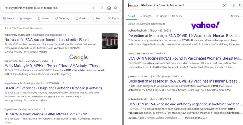Switch to Google Books filter
Screen dimensions: 243x125
(x=81, y=18)
